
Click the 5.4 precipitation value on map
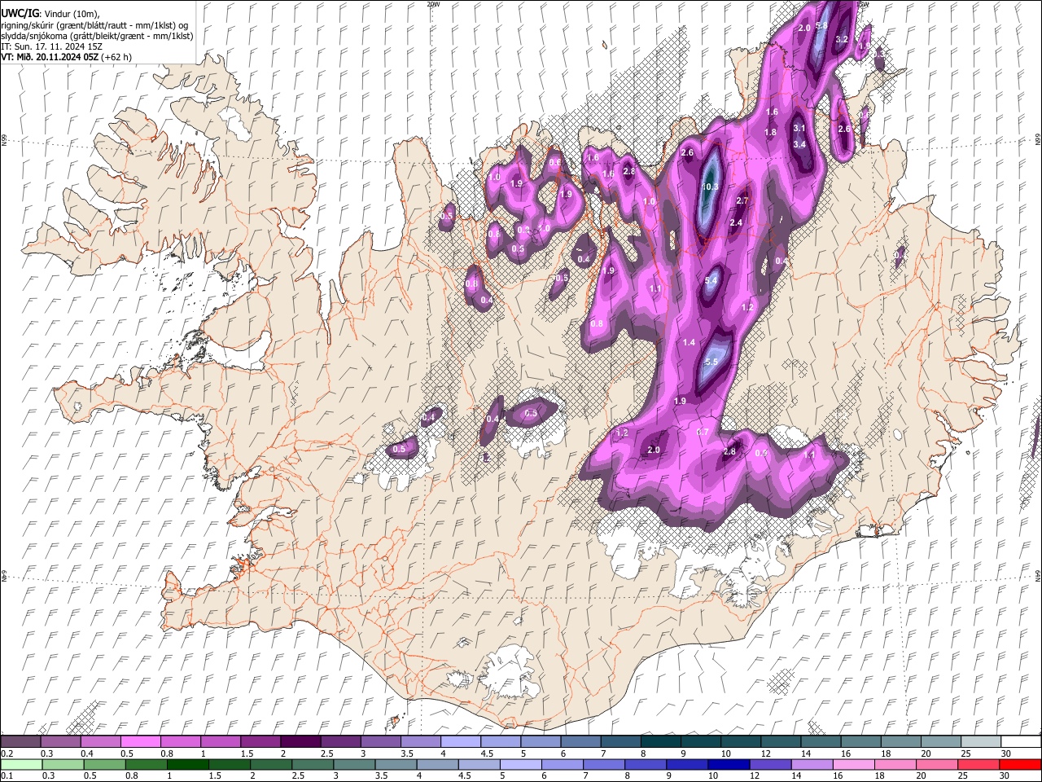[711, 280]
